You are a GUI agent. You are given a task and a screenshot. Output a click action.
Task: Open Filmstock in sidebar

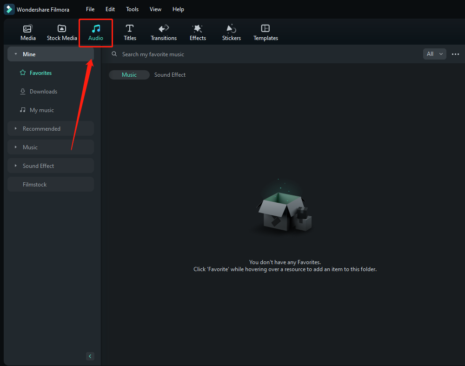tap(35, 185)
